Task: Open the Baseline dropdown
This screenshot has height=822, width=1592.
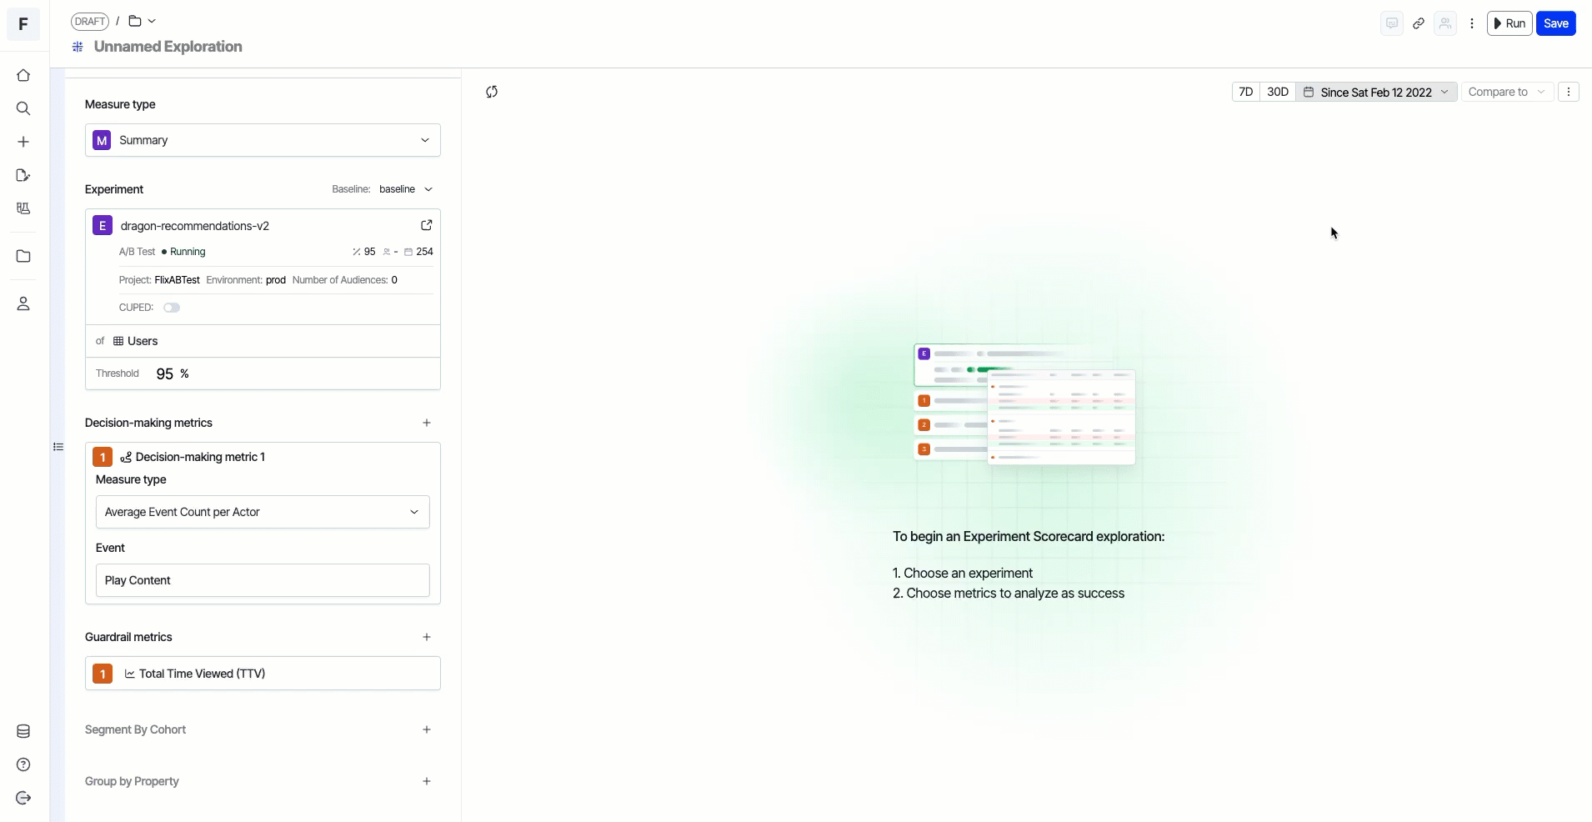Action: pos(406,189)
